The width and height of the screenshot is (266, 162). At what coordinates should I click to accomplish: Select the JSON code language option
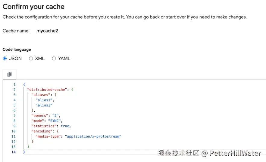tap(5, 59)
